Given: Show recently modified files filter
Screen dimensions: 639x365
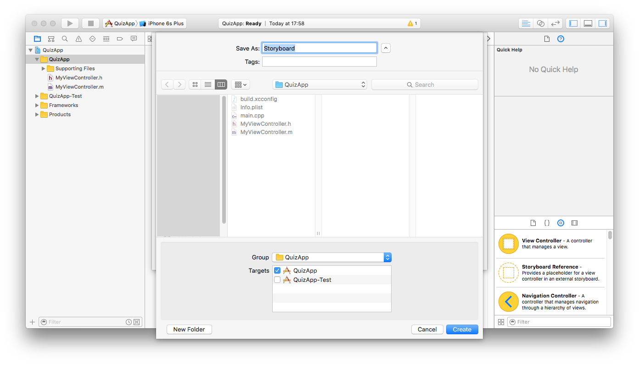Looking at the screenshot, I should (x=129, y=322).
